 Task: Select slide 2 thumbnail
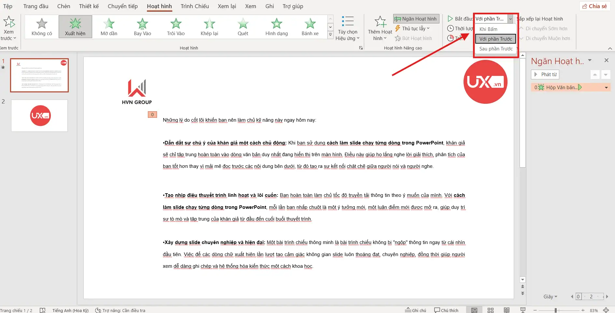pyautogui.click(x=39, y=116)
